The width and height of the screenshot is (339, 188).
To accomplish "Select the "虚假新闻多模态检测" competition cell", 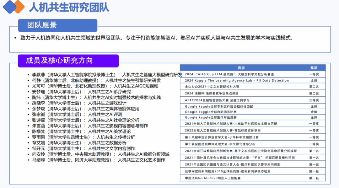I will (x=228, y=171).
